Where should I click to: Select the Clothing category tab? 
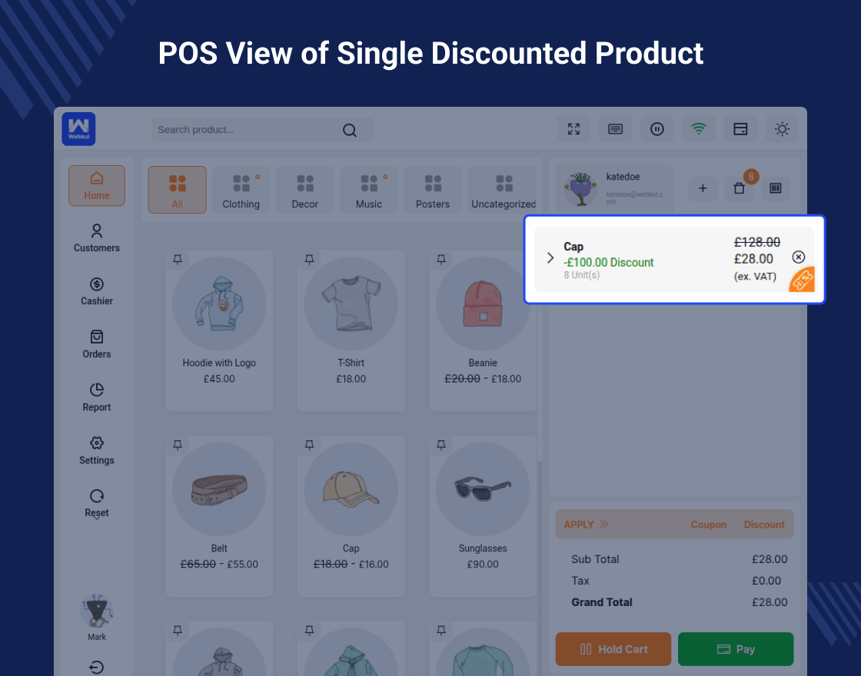coord(241,190)
